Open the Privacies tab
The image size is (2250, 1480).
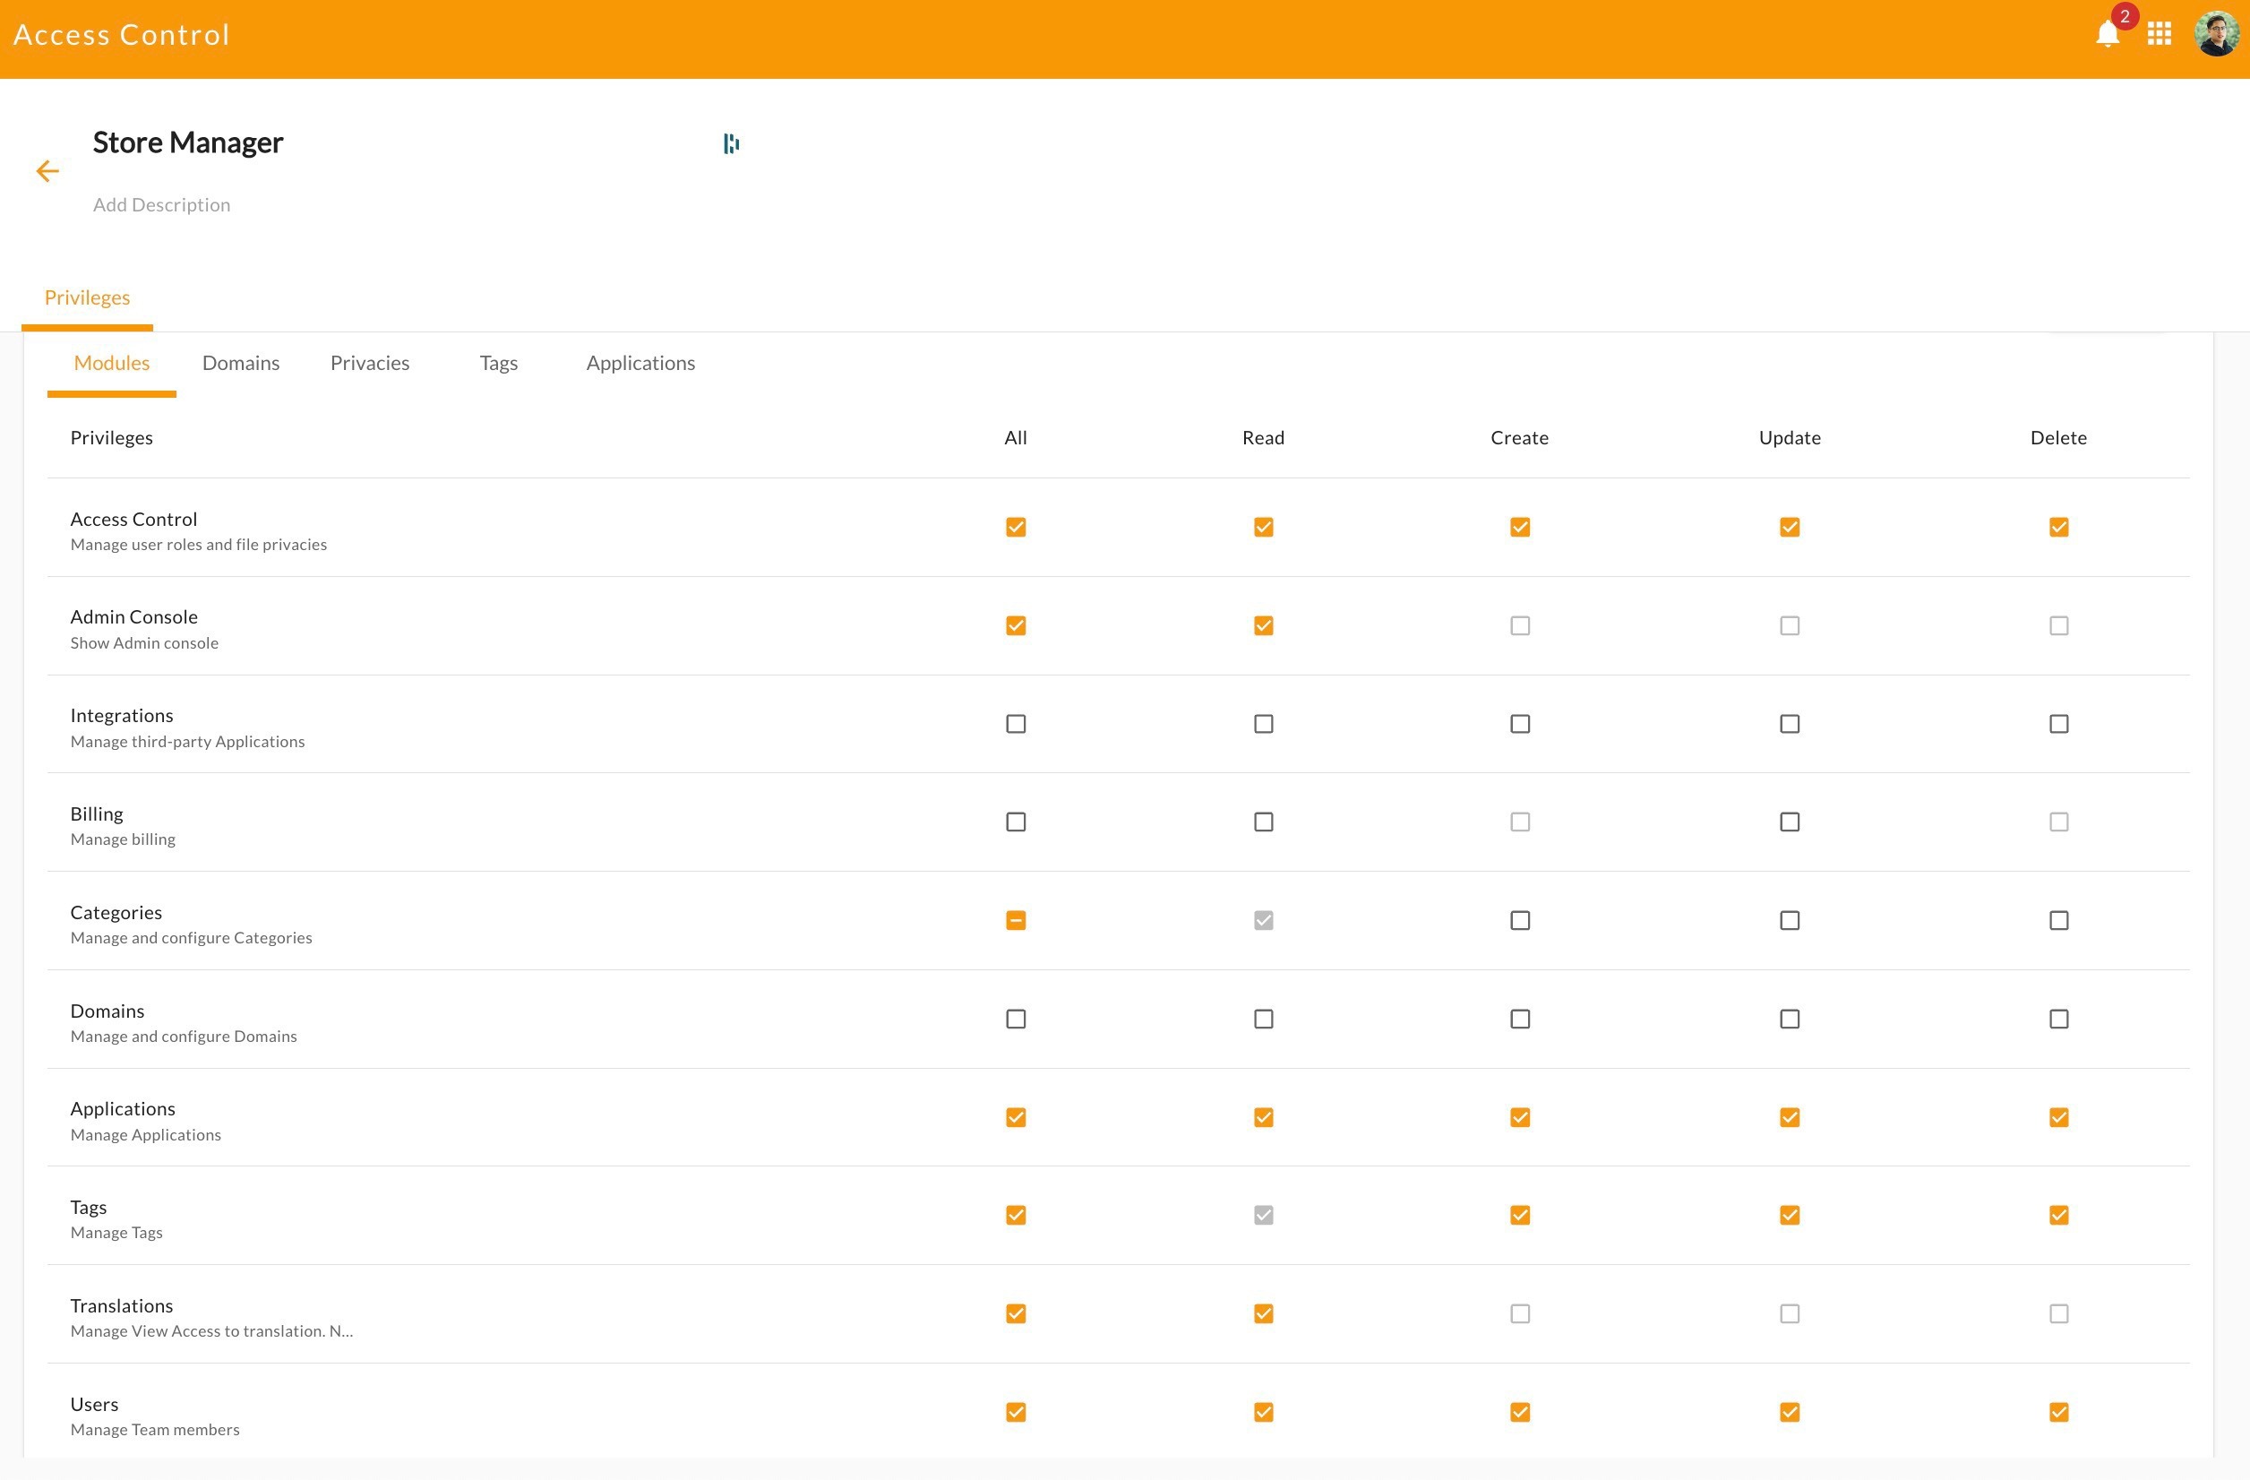[370, 363]
